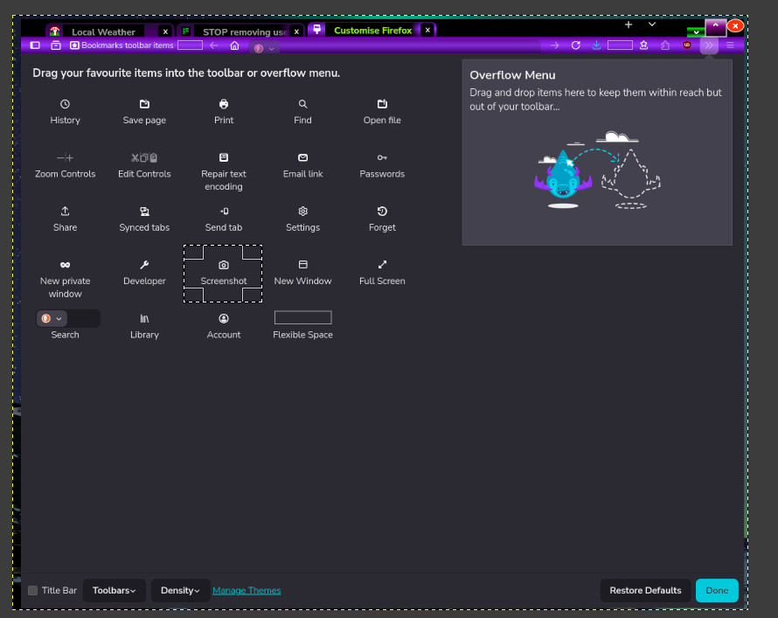Click the purple upward chevron window button
This screenshot has width=778, height=618.
click(715, 27)
